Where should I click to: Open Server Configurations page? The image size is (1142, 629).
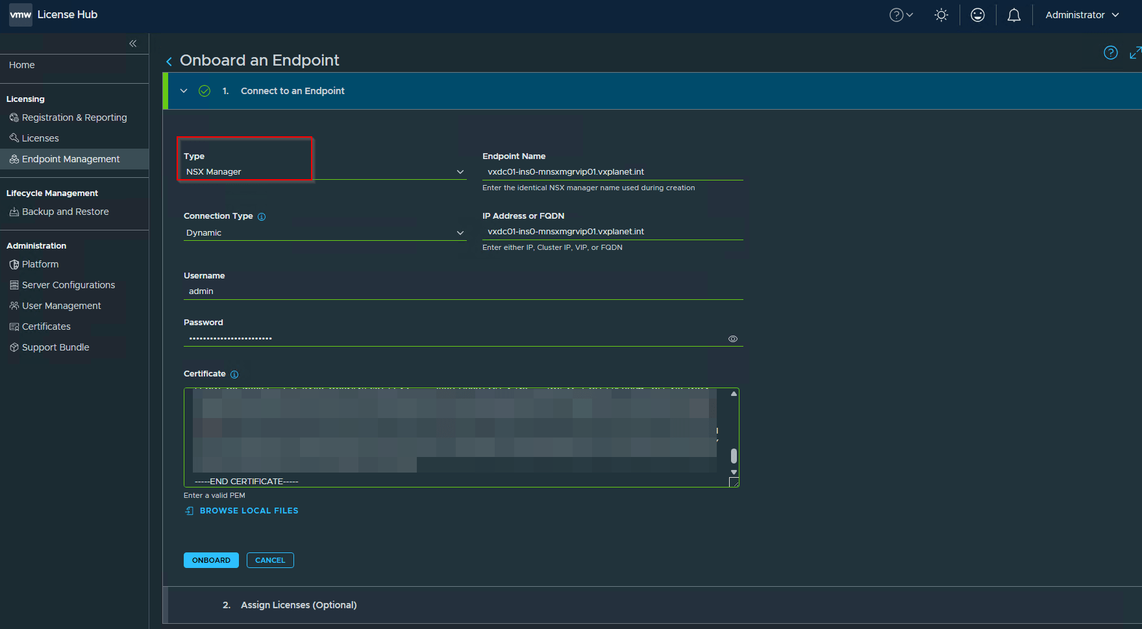68,285
